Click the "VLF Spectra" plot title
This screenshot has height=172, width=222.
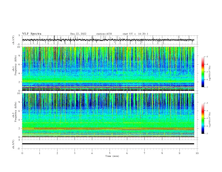tap(32, 34)
